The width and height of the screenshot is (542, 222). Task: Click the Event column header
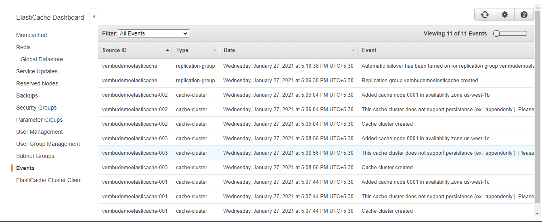(x=369, y=50)
